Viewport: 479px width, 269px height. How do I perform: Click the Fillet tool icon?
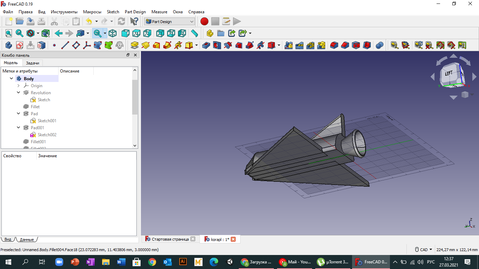tap(334, 45)
